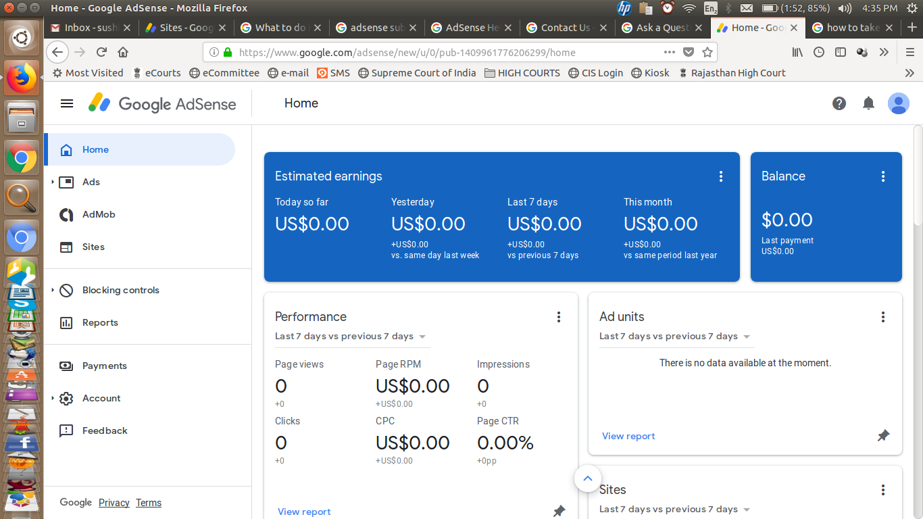Screen dimensions: 923x519
Task: Open a new browser tab with plus
Action: 912,28
